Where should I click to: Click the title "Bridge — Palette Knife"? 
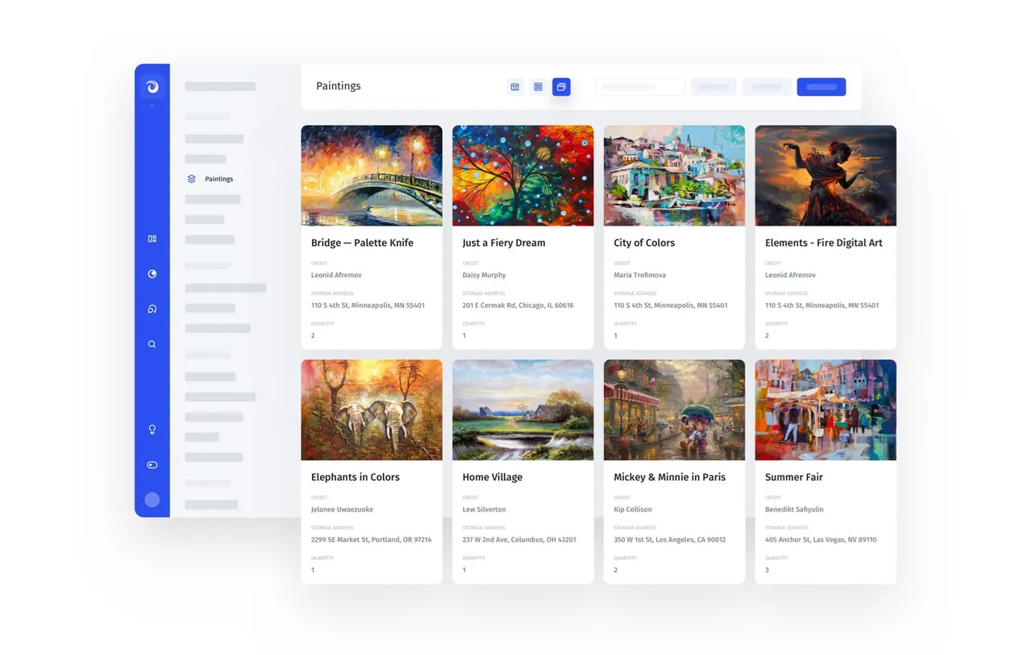[362, 243]
